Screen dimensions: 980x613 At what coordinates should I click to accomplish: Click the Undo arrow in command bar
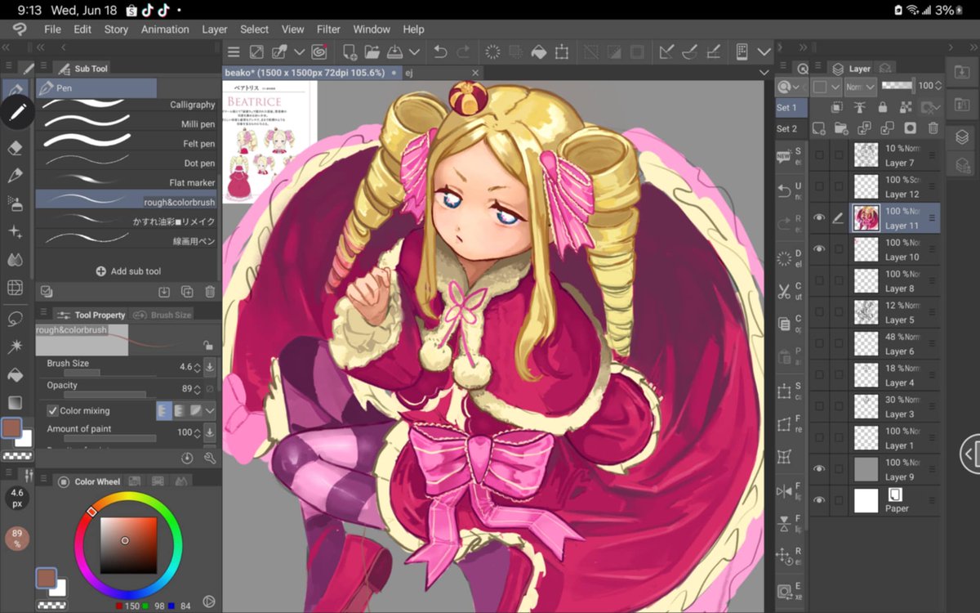pyautogui.click(x=440, y=51)
